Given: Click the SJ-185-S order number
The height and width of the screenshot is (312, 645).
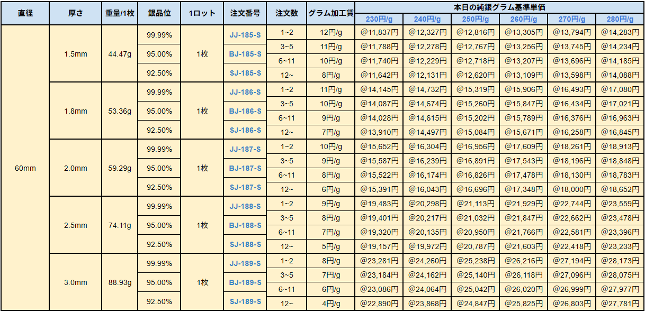Looking at the screenshot, I should 245,74.
